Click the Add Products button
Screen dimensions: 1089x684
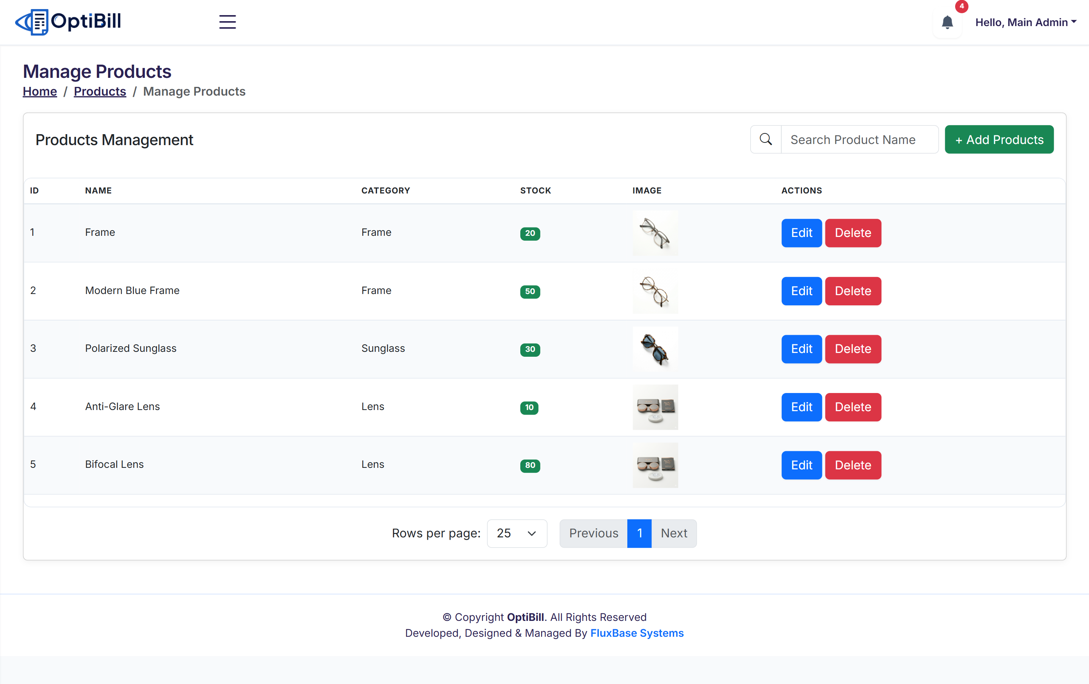(x=999, y=139)
